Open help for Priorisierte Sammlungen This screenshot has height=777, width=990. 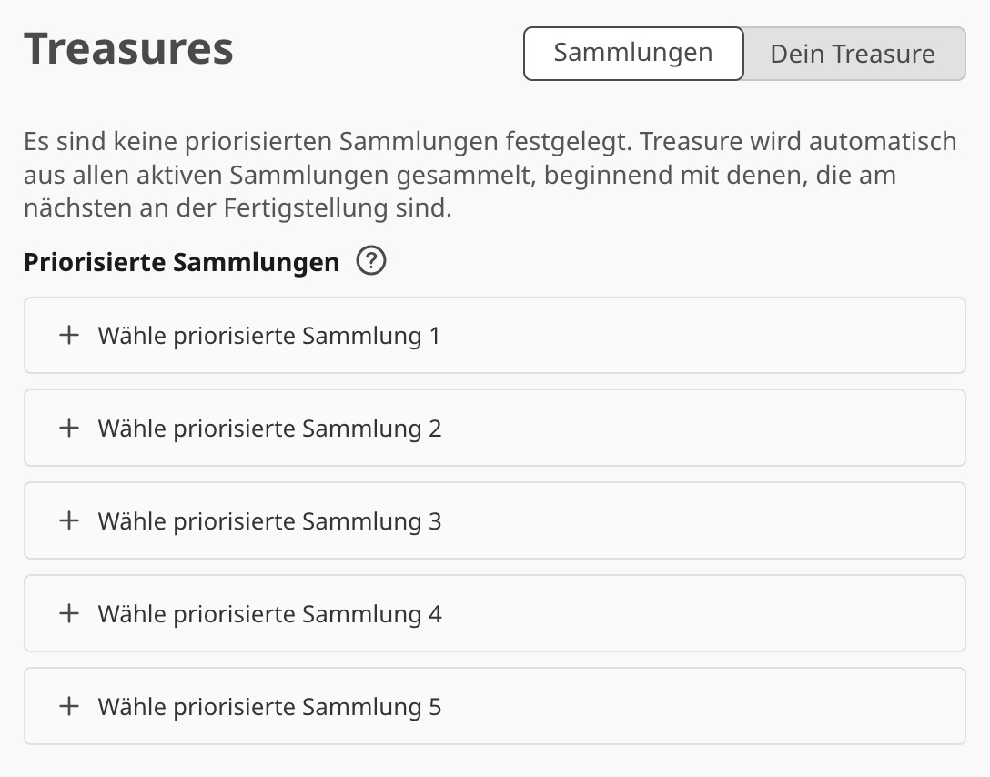[371, 262]
